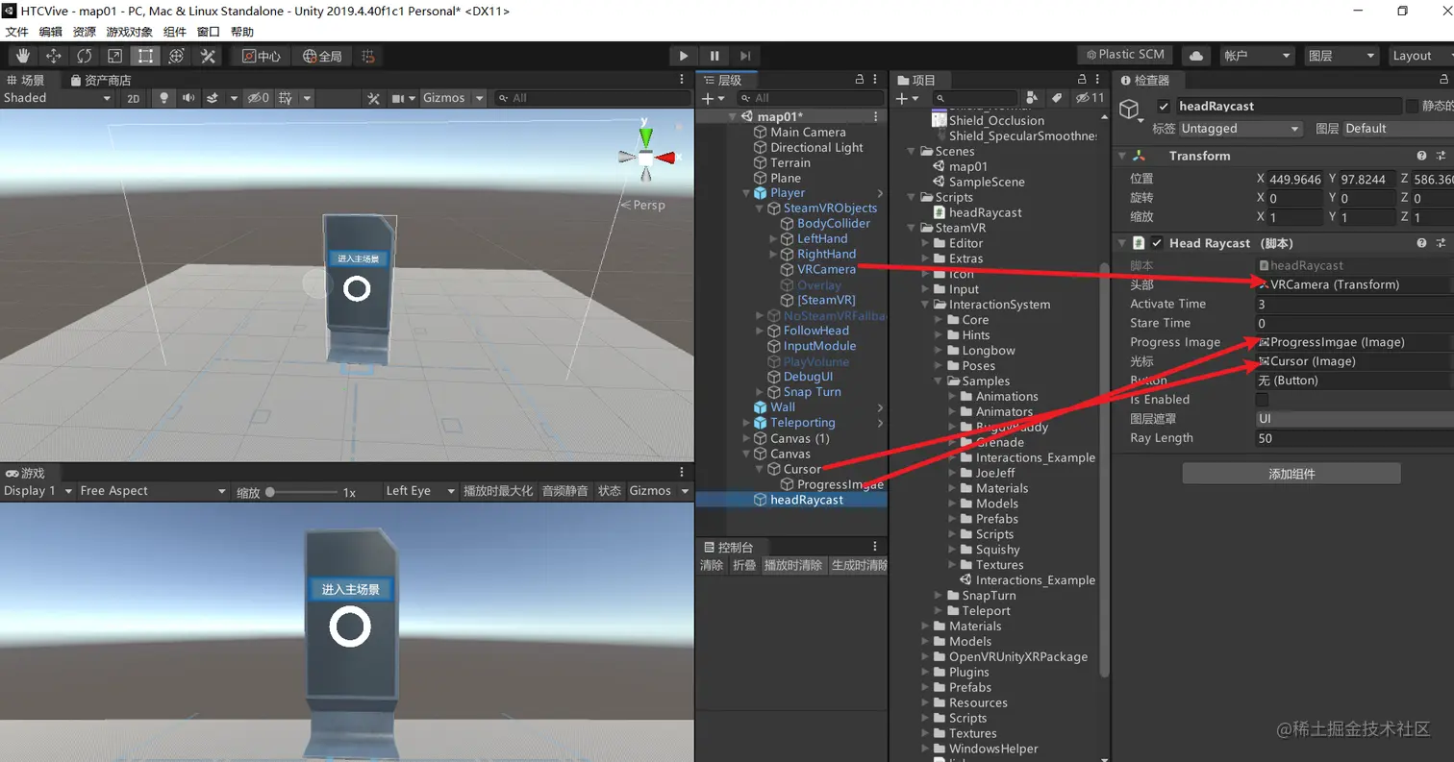The image size is (1454, 762).
Task: Toggle Mute Audio in Game view
Action: (564, 491)
